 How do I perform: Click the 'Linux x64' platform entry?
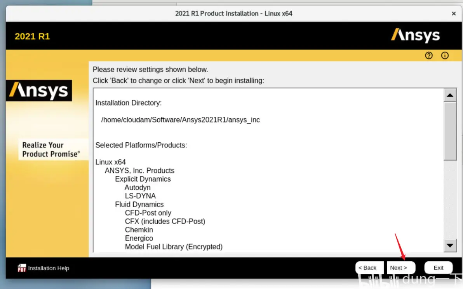click(x=110, y=162)
